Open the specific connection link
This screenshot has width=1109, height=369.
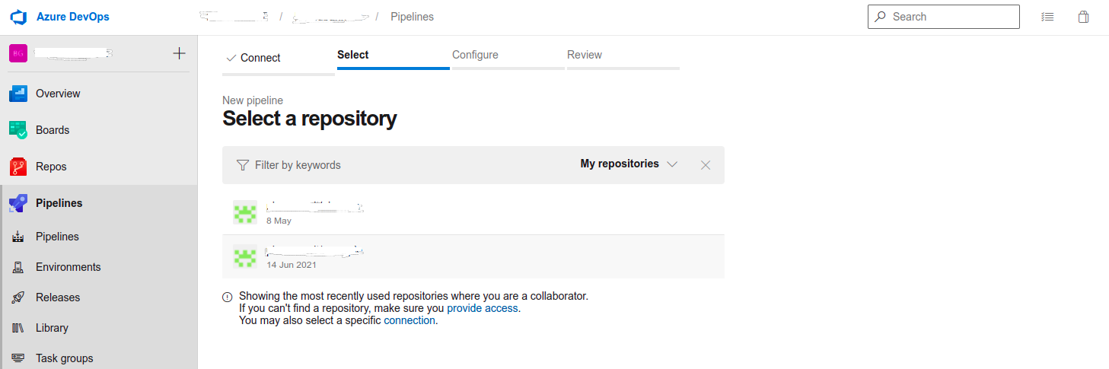410,320
